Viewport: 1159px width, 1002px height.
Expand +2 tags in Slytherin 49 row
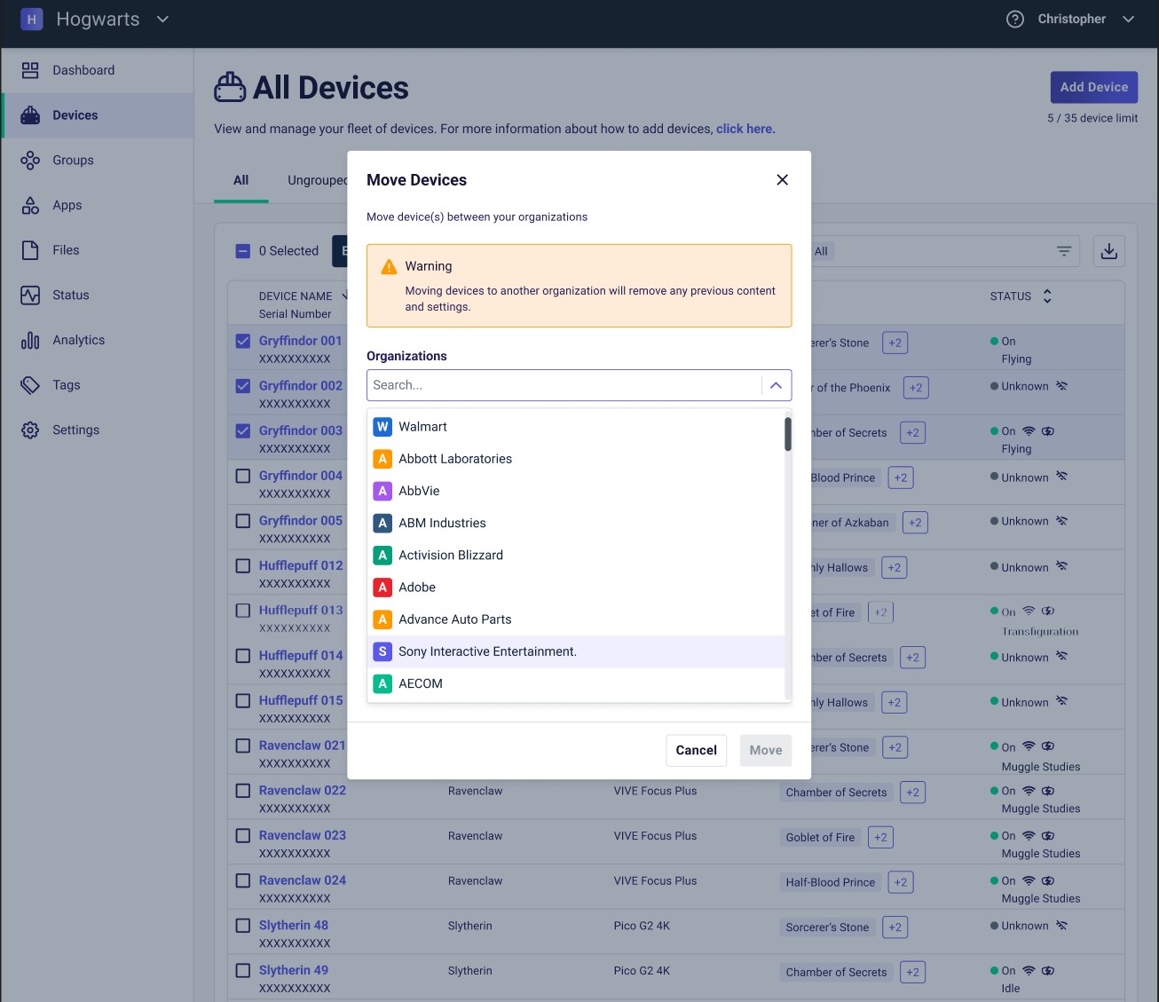912,972
